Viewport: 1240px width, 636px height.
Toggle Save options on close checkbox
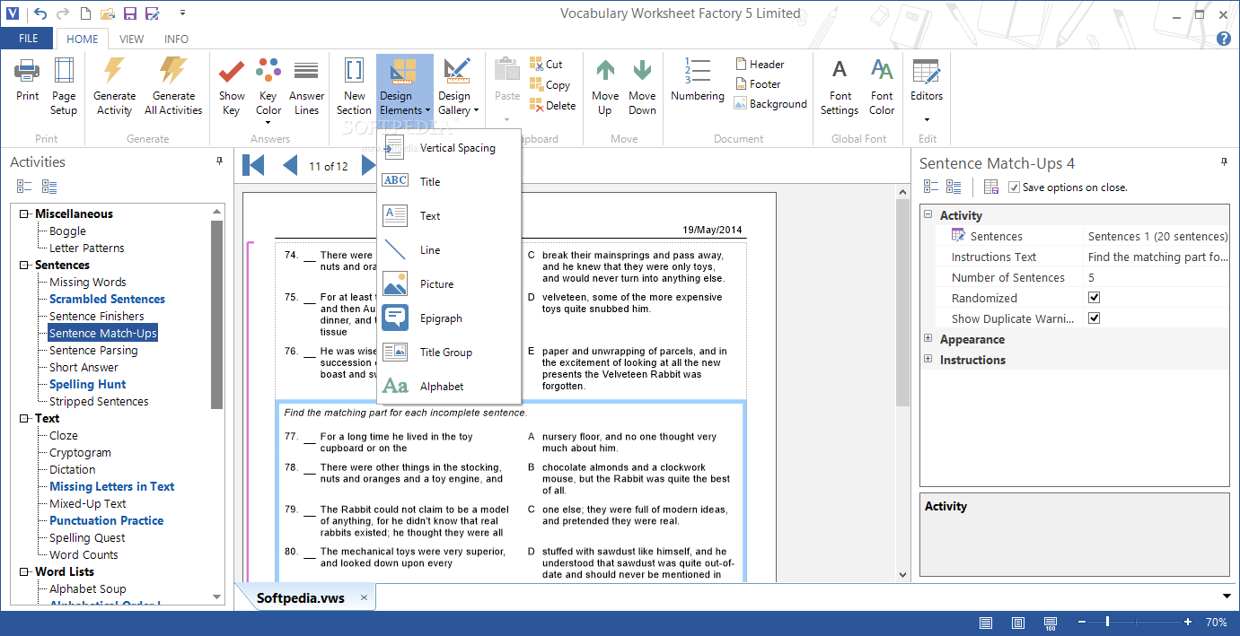pos(1014,187)
